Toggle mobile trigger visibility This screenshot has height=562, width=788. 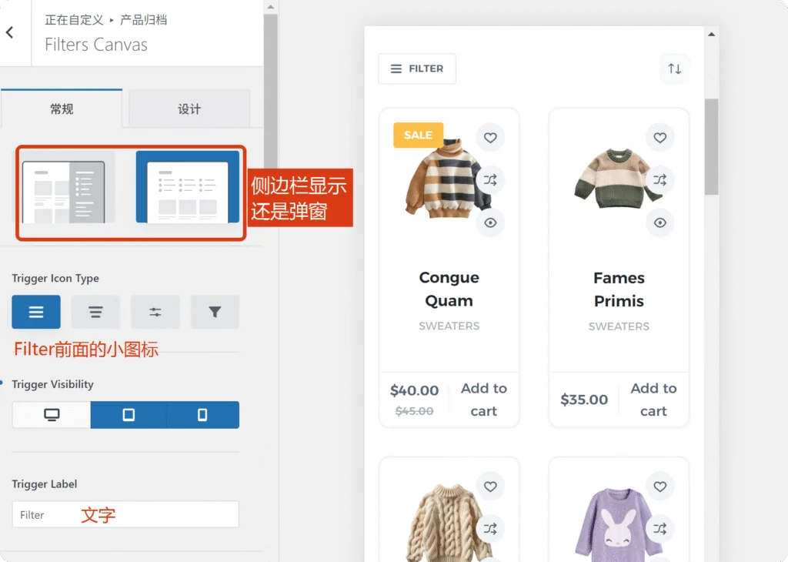point(202,415)
